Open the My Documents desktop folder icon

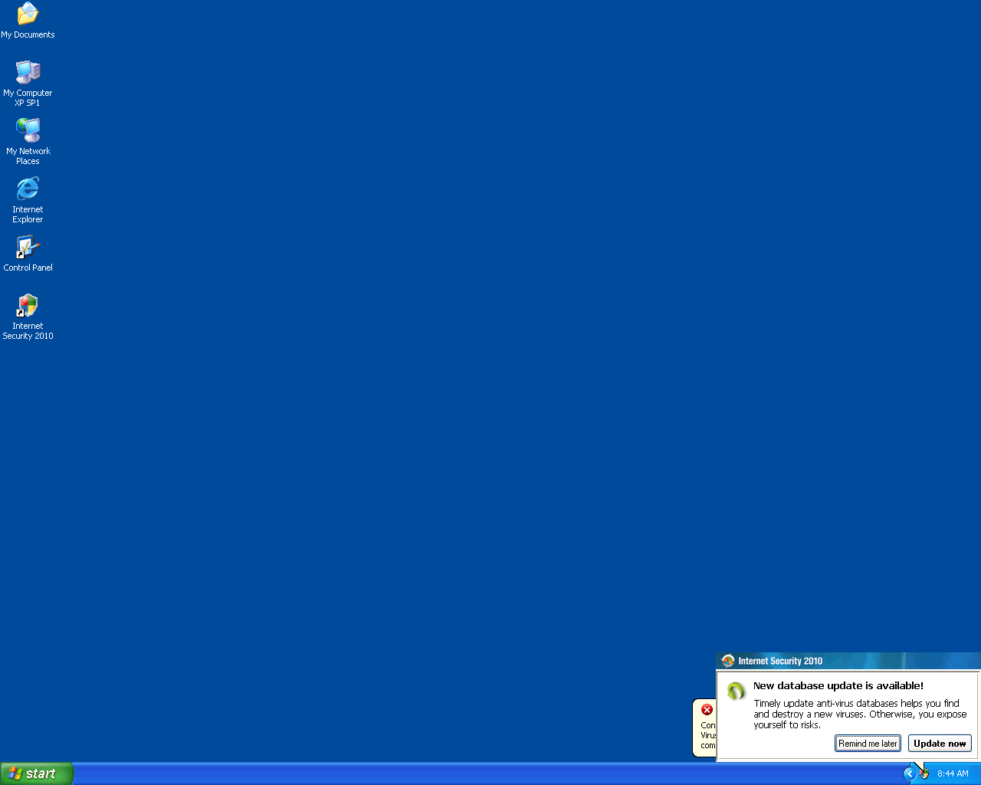(x=28, y=15)
